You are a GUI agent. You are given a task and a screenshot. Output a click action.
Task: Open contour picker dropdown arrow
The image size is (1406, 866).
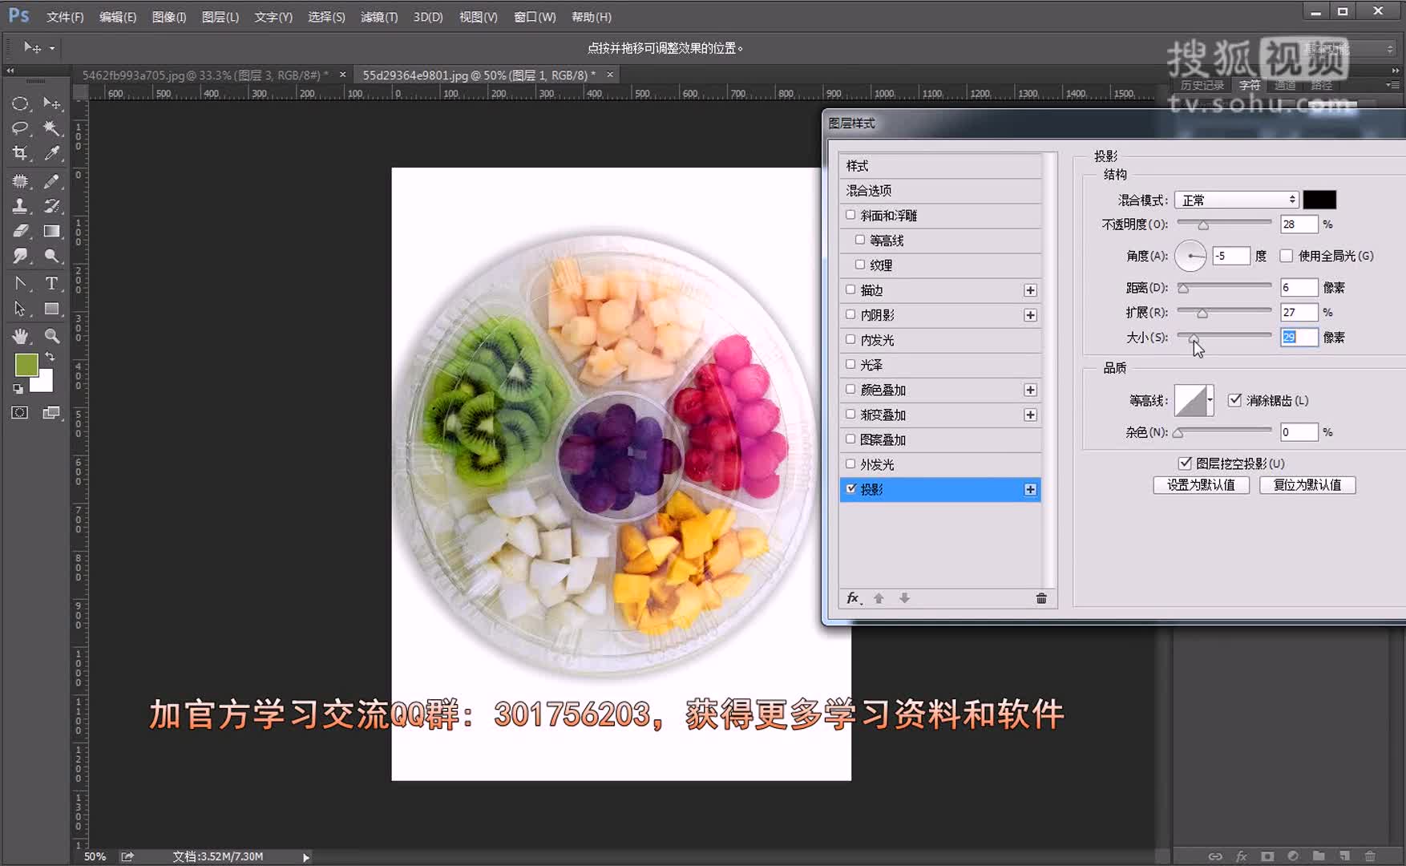[x=1210, y=400]
